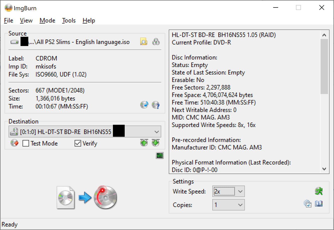Click the erase disc icon beside Test Mode

14,143
